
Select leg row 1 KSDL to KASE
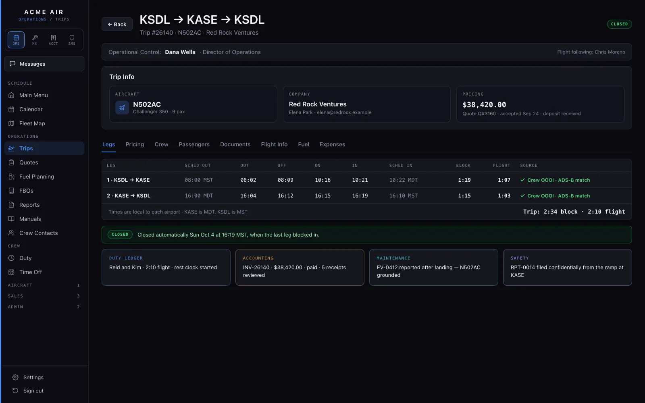(366, 180)
